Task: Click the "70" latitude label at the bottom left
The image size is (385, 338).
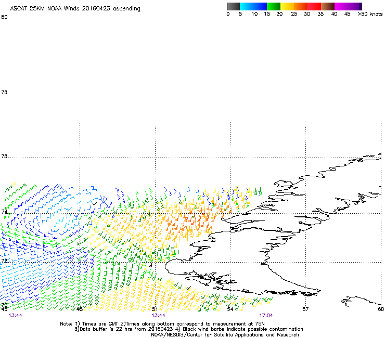Action: (x=4, y=305)
